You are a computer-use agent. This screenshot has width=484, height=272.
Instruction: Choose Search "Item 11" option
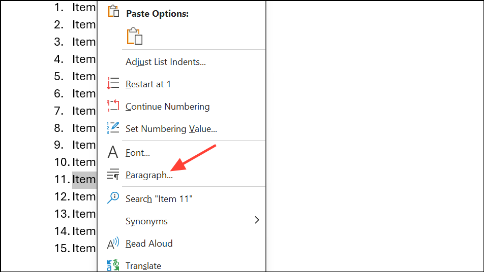159,199
